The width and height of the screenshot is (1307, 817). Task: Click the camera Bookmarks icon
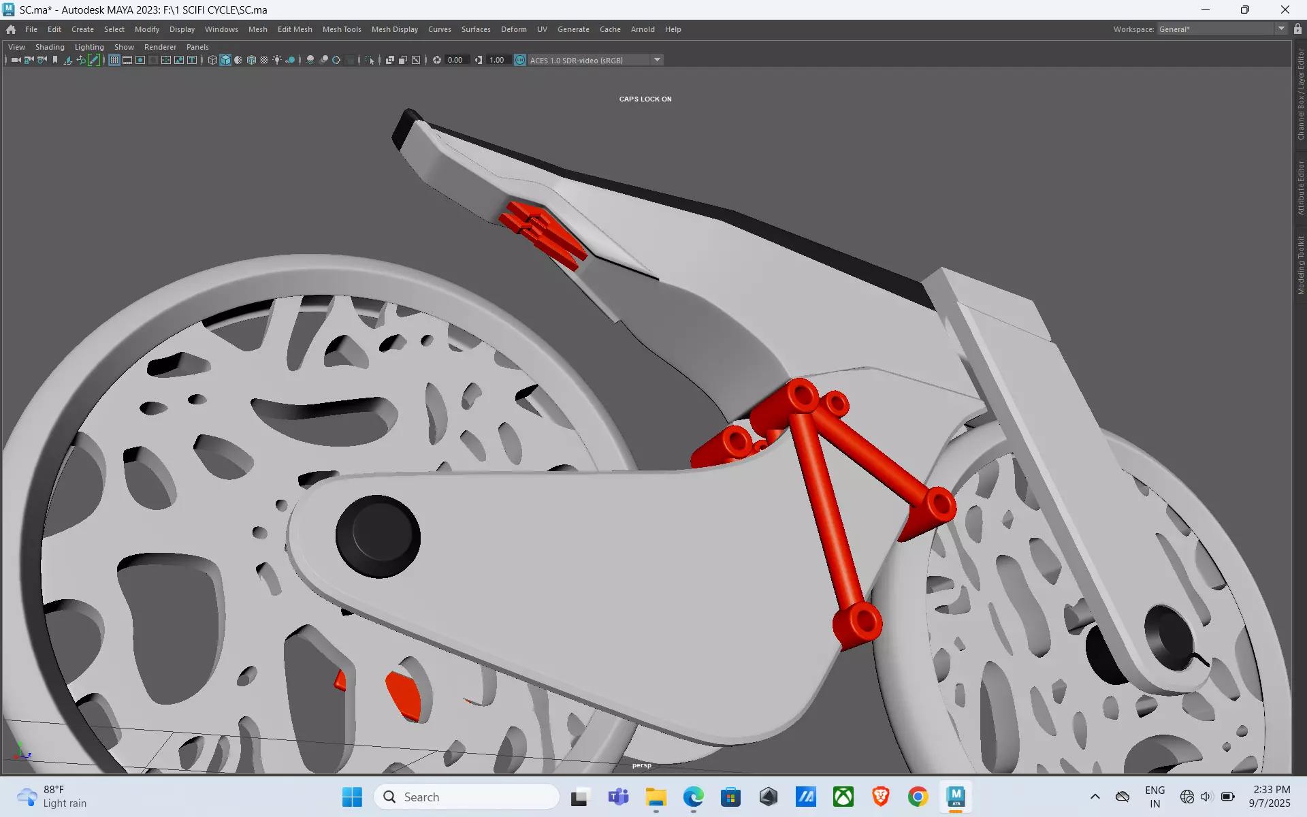point(55,60)
